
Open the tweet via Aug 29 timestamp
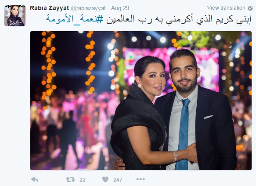(120, 8)
